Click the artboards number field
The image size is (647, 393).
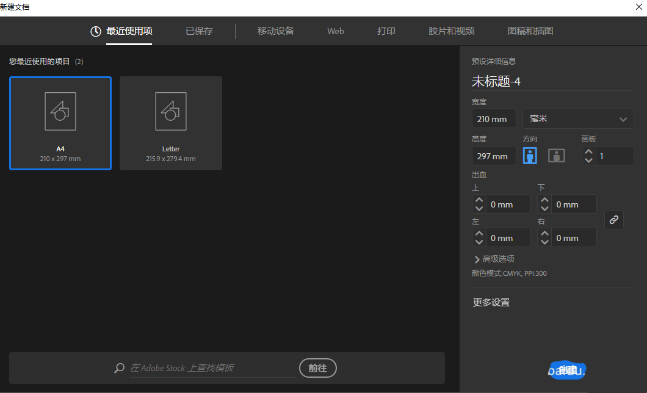pyautogui.click(x=615, y=156)
